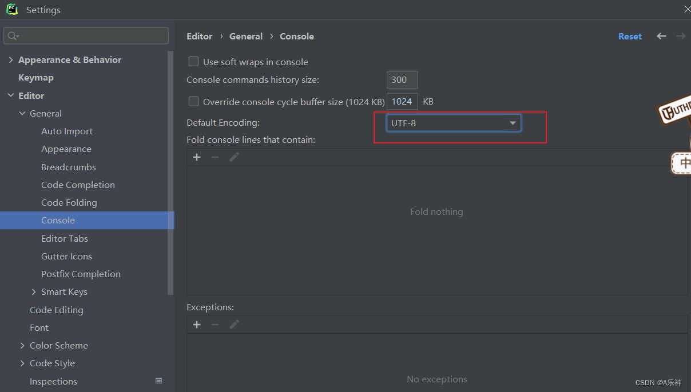Toggle Override console cycle buffer size
Viewport: 691px width, 392px height.
coord(194,101)
